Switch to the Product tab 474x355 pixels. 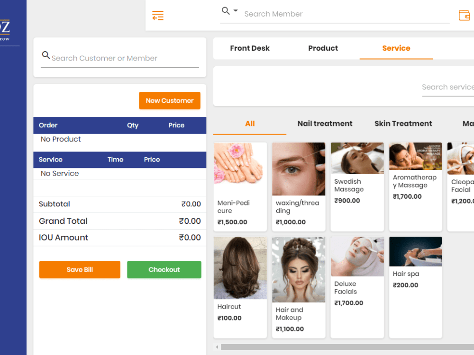point(323,48)
